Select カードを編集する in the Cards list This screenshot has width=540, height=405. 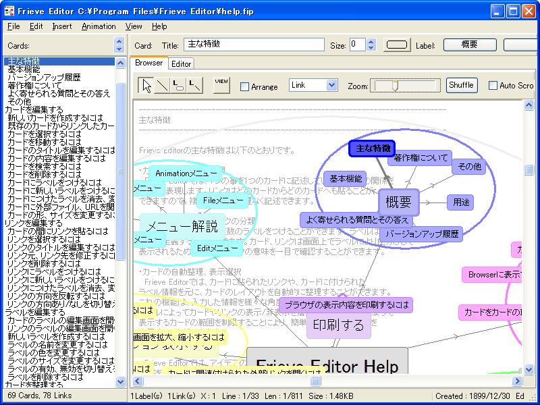click(34, 110)
